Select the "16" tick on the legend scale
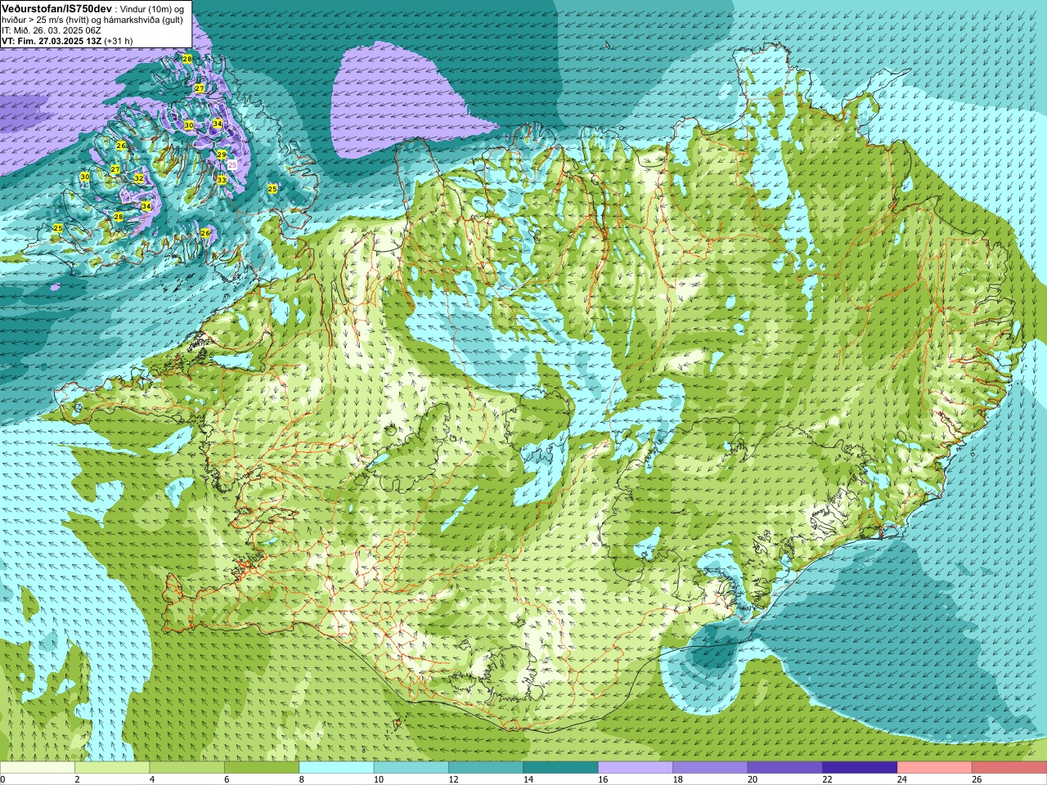The image size is (1047, 785). [603, 779]
